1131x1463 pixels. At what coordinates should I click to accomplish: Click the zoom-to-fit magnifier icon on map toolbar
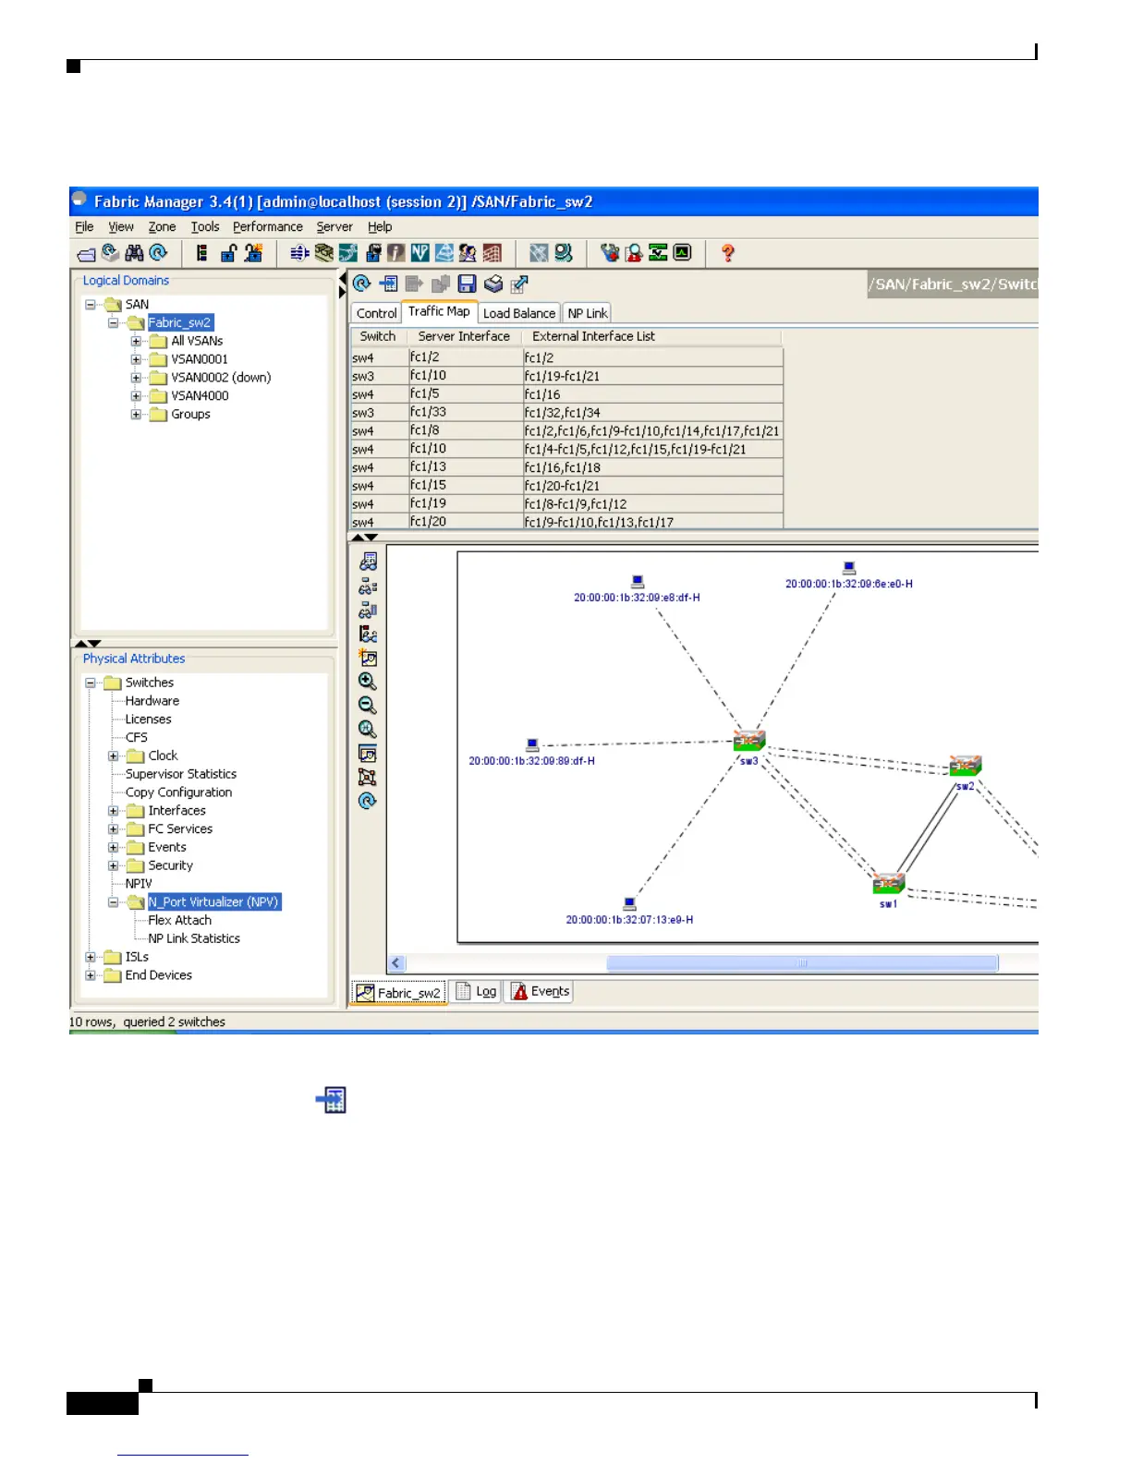click(367, 730)
